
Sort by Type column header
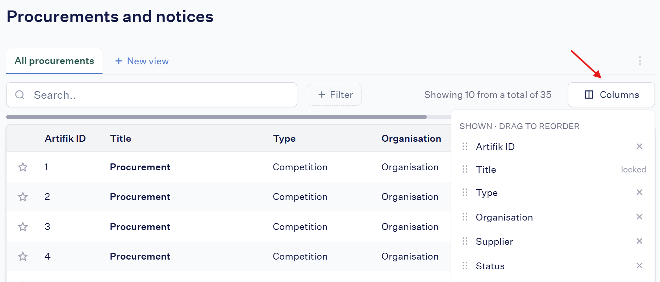click(x=284, y=139)
